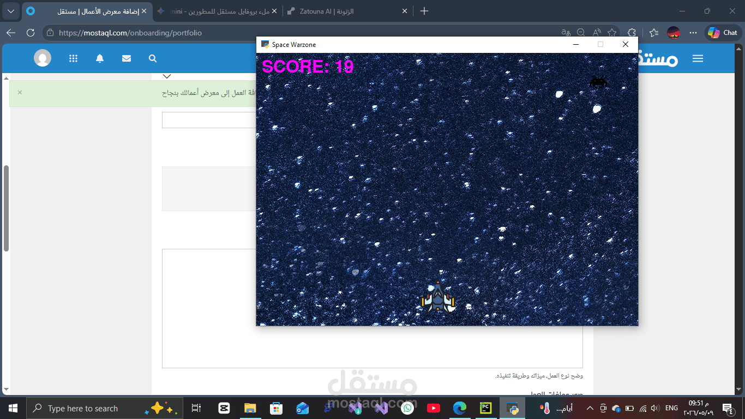Image resolution: width=745 pixels, height=419 pixels.
Task: Switch to the Python game on the taskbar
Action: click(x=512, y=408)
